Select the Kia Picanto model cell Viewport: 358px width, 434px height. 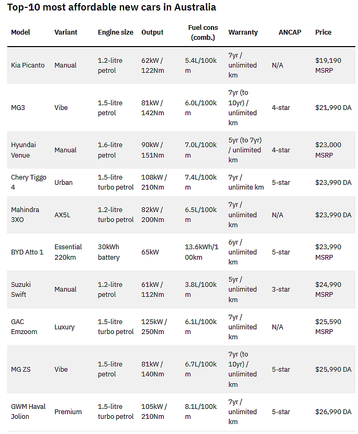click(x=28, y=65)
